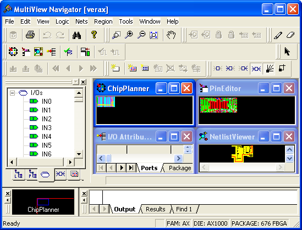Click create empty region icon
The height and width of the screenshot is (230, 302).
tap(145, 68)
